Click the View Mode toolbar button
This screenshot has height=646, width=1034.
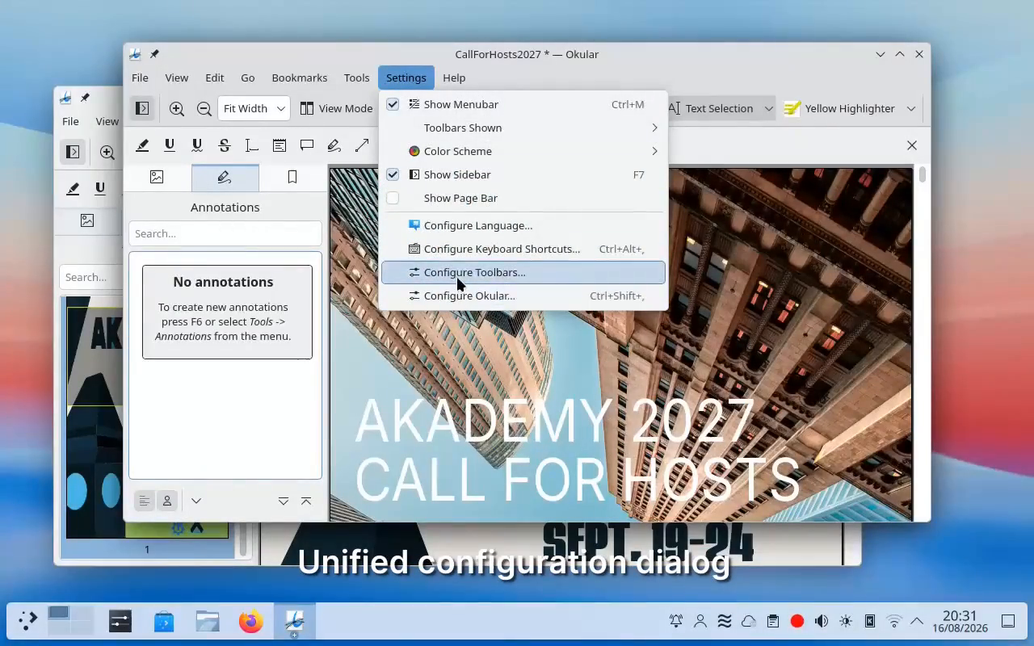[336, 108]
